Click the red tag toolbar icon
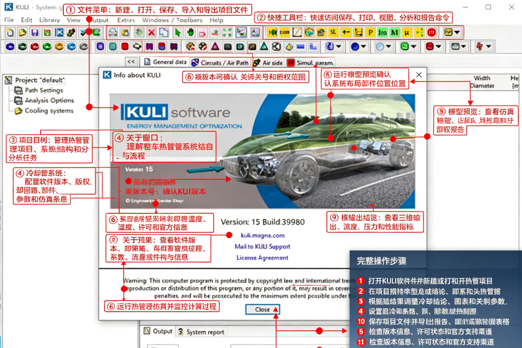This screenshot has height=348, width=522. [202, 33]
